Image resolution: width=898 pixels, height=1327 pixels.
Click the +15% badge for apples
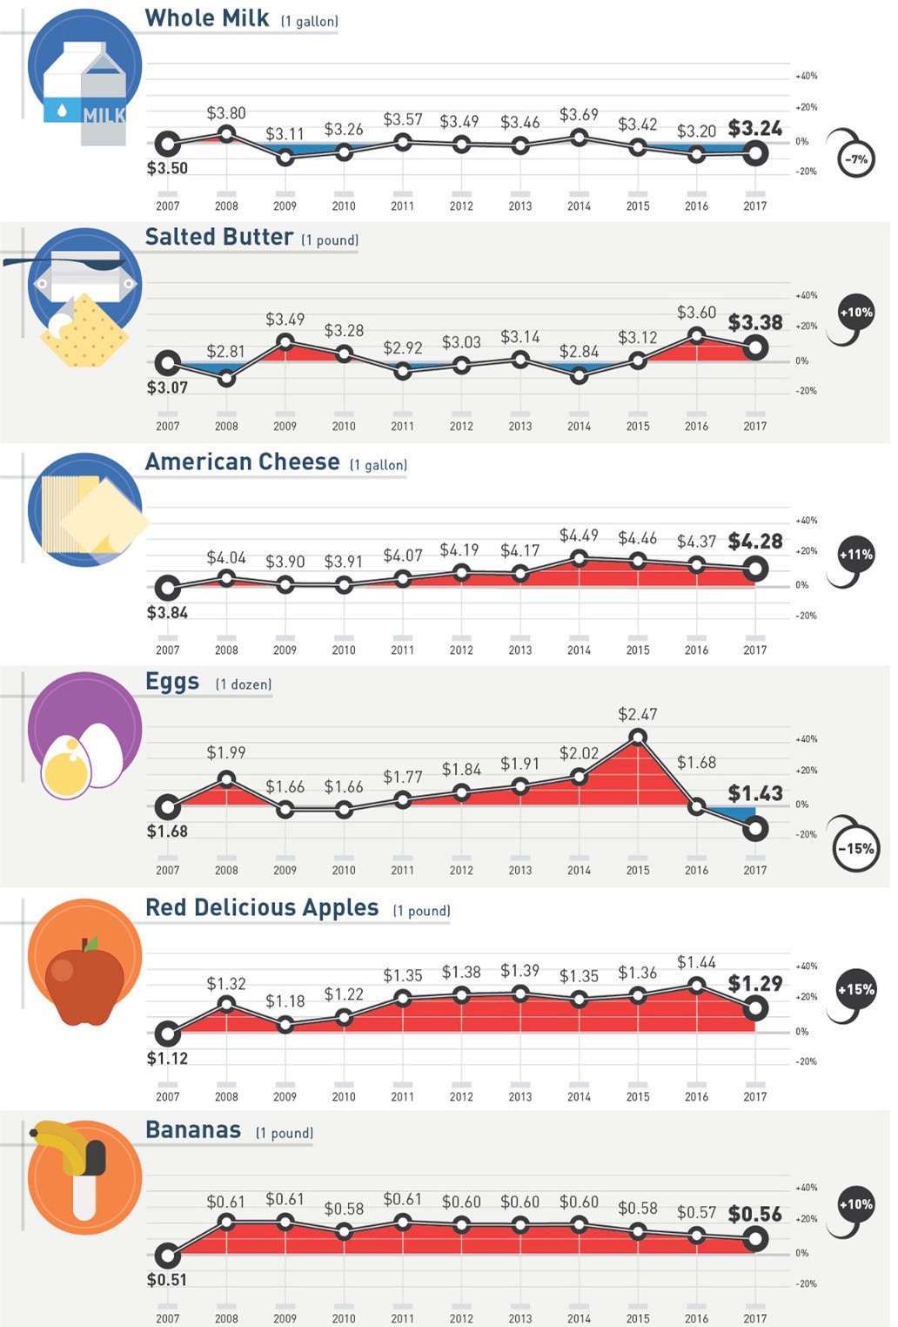click(855, 990)
